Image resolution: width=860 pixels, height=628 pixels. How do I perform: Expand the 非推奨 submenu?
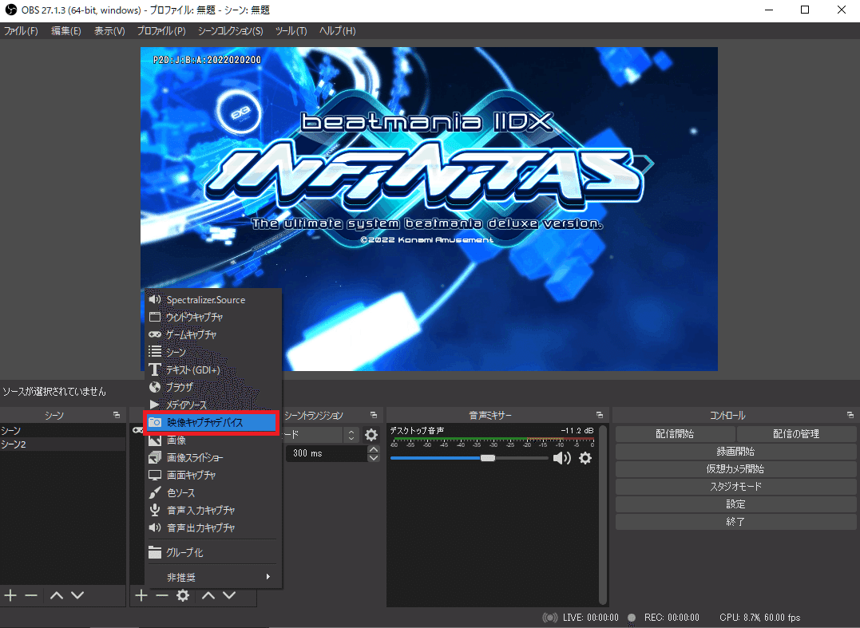(x=213, y=577)
